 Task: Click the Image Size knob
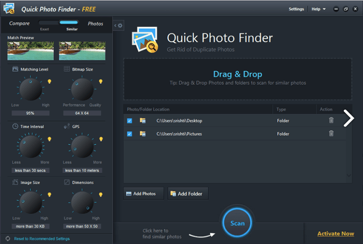tap(30, 203)
